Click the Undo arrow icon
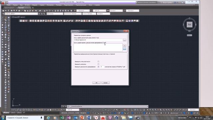213x120 pixels. (36, 11)
